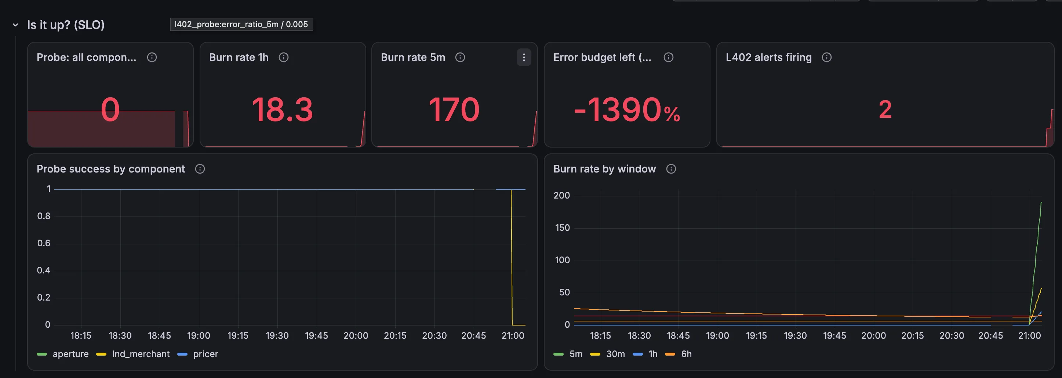Click the l402_probe:error_ratio_5m tooltip text
Viewport: 1062px width, 378px height.
point(241,24)
